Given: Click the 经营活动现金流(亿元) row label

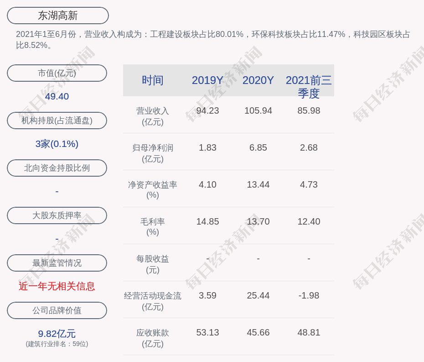Looking at the screenshot, I should tap(153, 301).
